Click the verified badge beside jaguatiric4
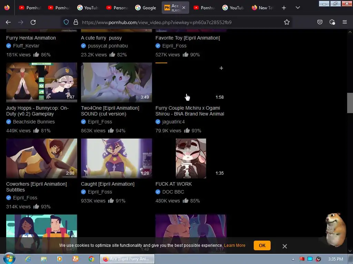Screen dimensions: 353x264 158,122
